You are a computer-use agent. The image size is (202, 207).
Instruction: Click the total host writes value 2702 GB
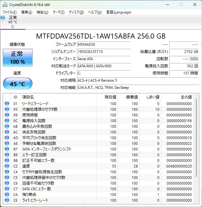(x=184, y=52)
